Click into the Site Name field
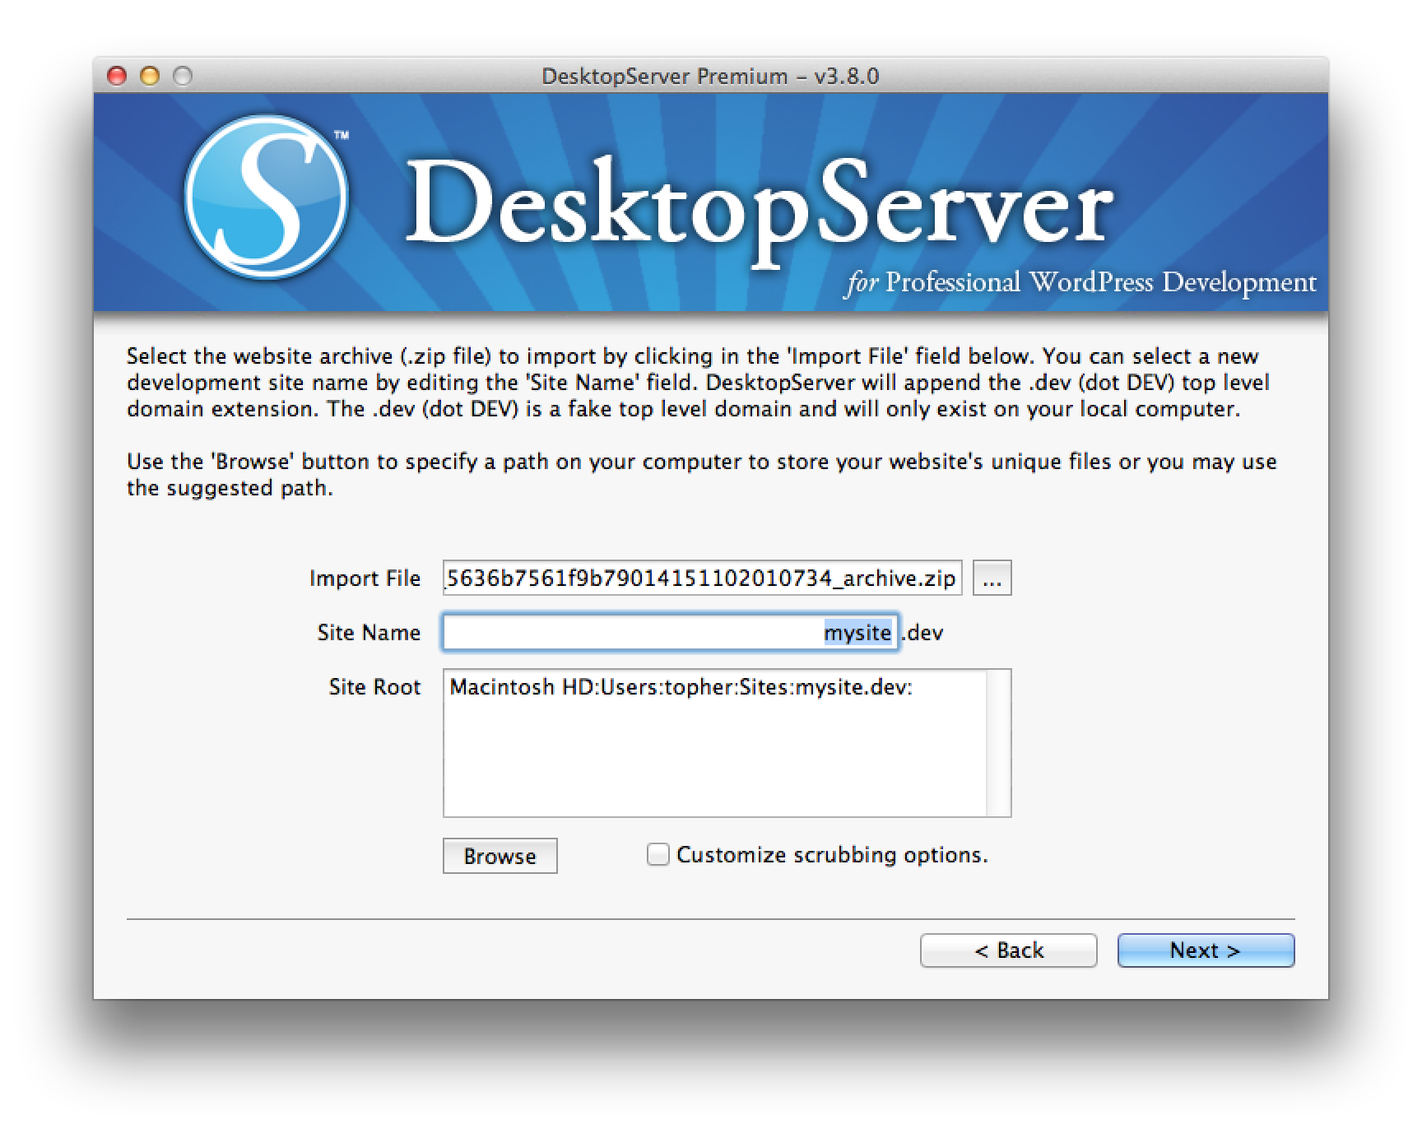Screen dimensions: 1422x1129 click(670, 632)
